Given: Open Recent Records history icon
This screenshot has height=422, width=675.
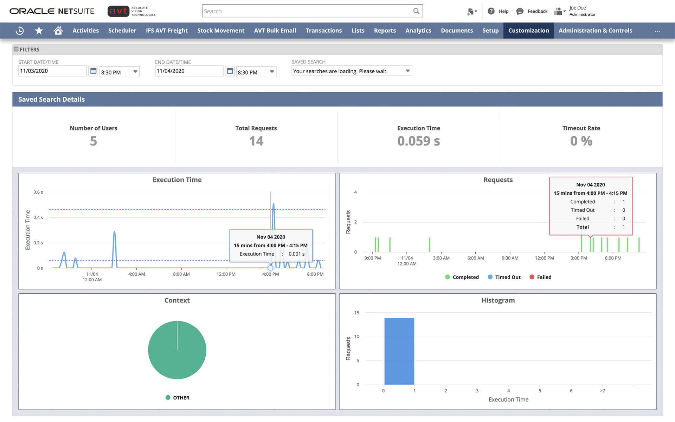Looking at the screenshot, I should tap(20, 31).
